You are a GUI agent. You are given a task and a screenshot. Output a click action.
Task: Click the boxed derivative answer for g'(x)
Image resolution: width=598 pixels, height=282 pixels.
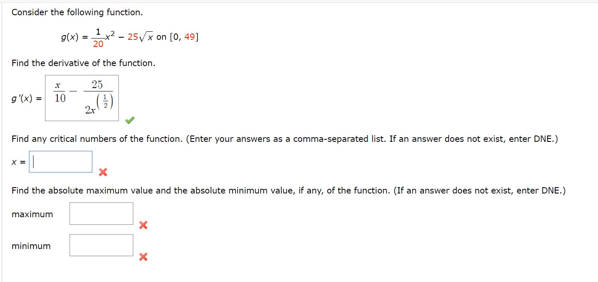[81, 97]
